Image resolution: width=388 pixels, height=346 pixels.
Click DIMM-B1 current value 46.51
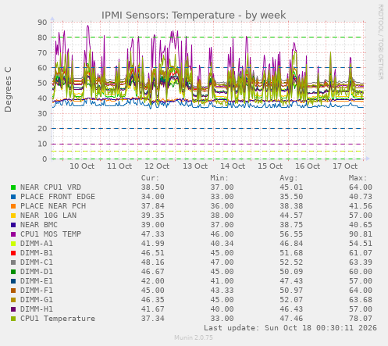(153, 253)
